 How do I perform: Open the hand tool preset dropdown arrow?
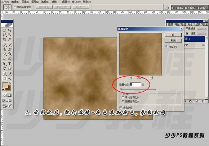point(10,7)
